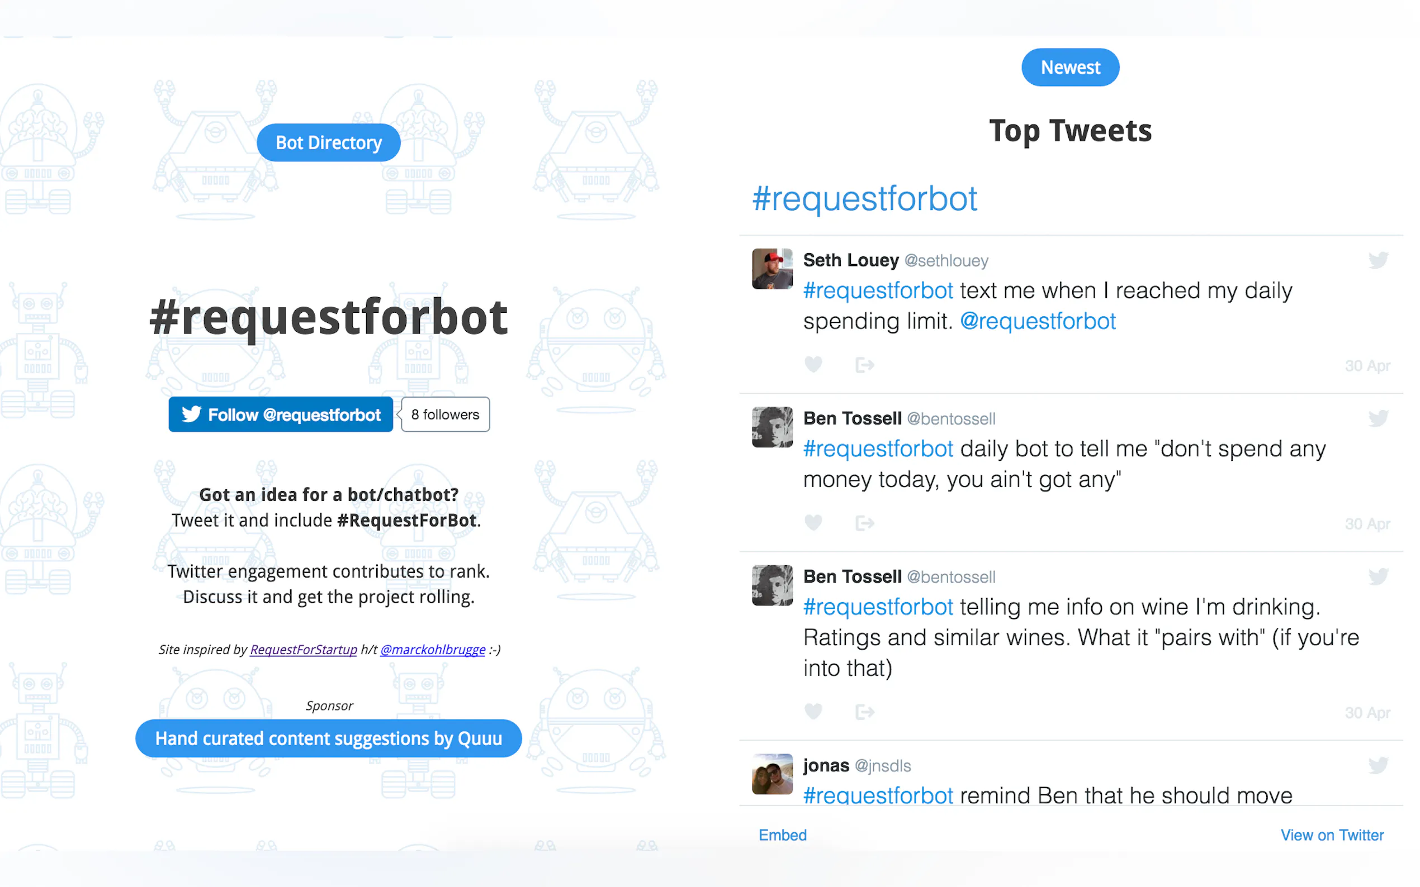The width and height of the screenshot is (1420, 887).
Task: Share Seth Louey's tweet
Action: [864, 365]
